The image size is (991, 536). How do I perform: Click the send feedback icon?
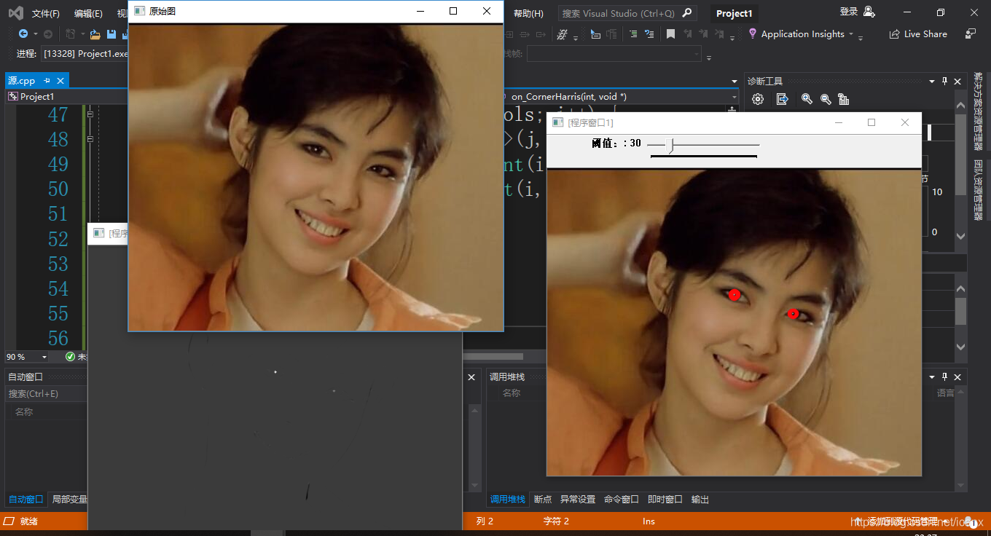click(x=971, y=33)
